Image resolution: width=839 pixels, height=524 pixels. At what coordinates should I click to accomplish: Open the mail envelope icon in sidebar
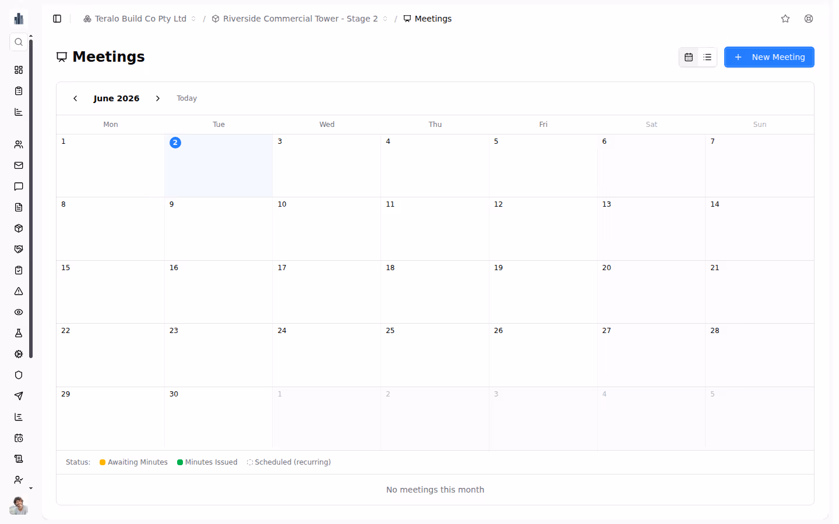[19, 165]
